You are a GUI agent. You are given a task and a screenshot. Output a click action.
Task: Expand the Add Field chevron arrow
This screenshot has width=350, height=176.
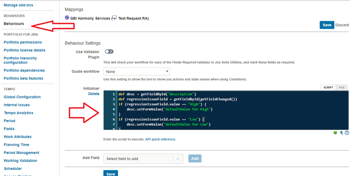tap(178, 159)
